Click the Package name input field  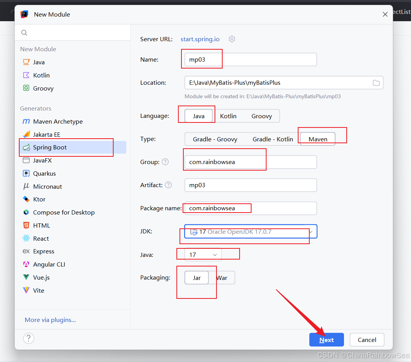pyautogui.click(x=251, y=208)
